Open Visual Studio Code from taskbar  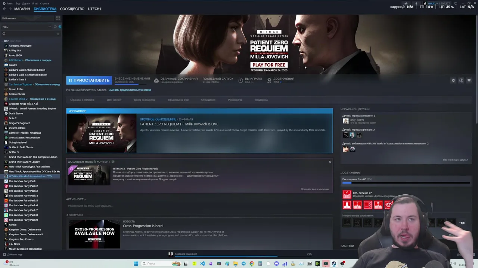point(202,264)
